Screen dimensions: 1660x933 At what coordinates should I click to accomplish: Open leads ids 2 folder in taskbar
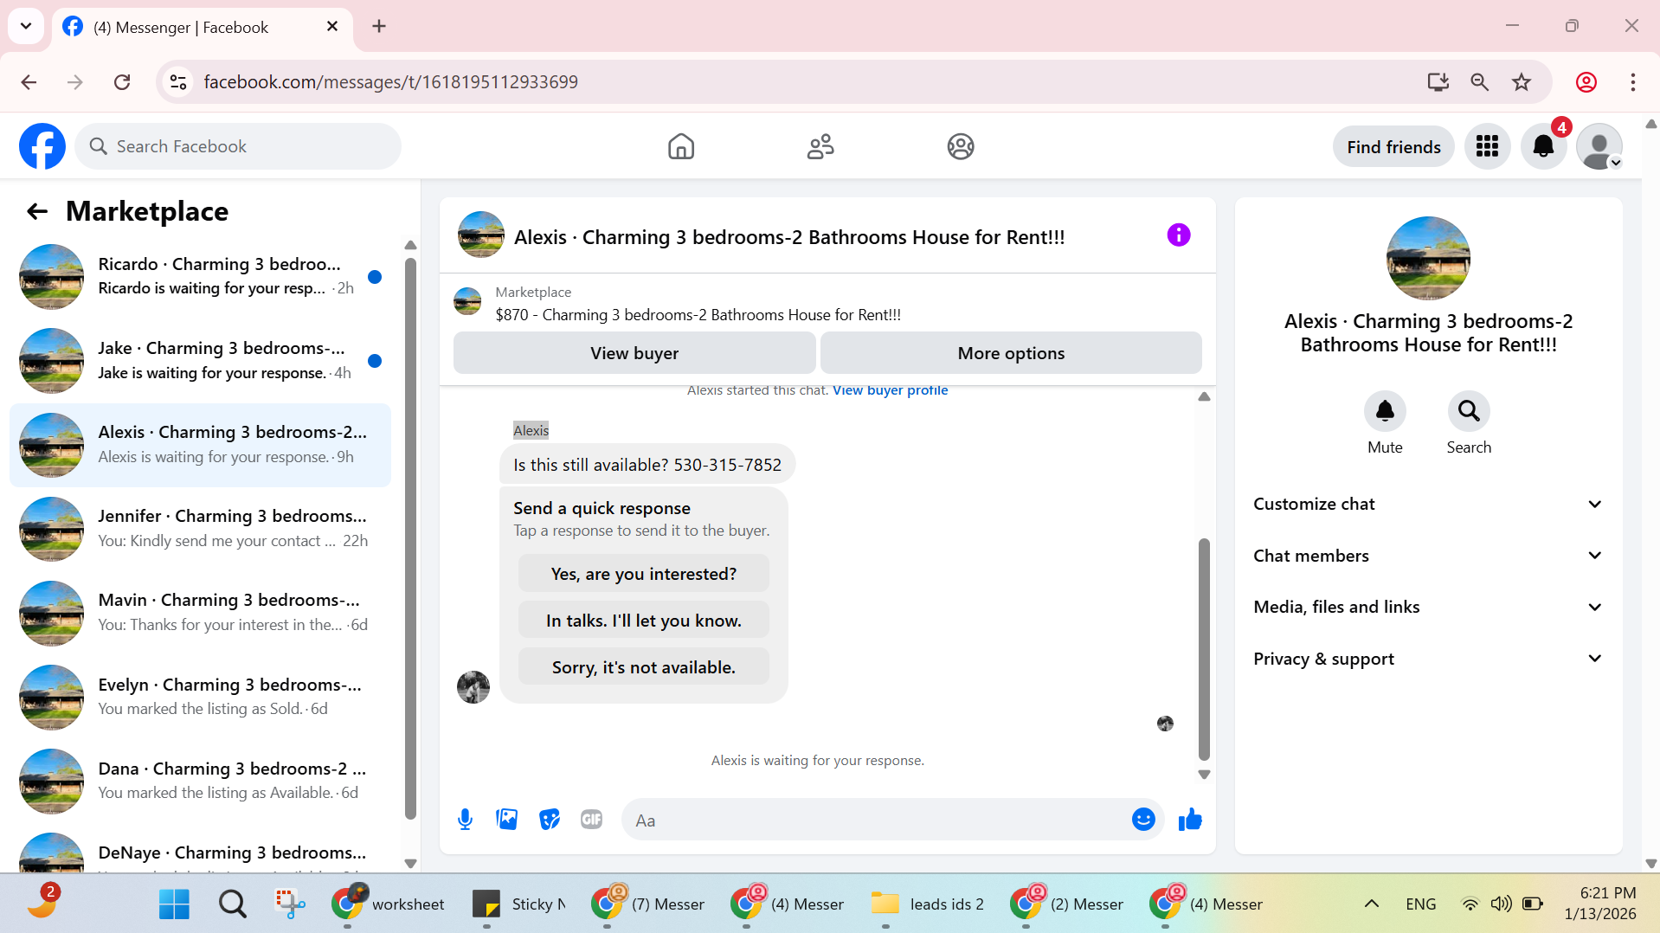tap(927, 904)
